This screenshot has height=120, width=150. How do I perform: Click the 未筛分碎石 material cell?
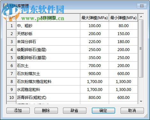tap(48, 42)
